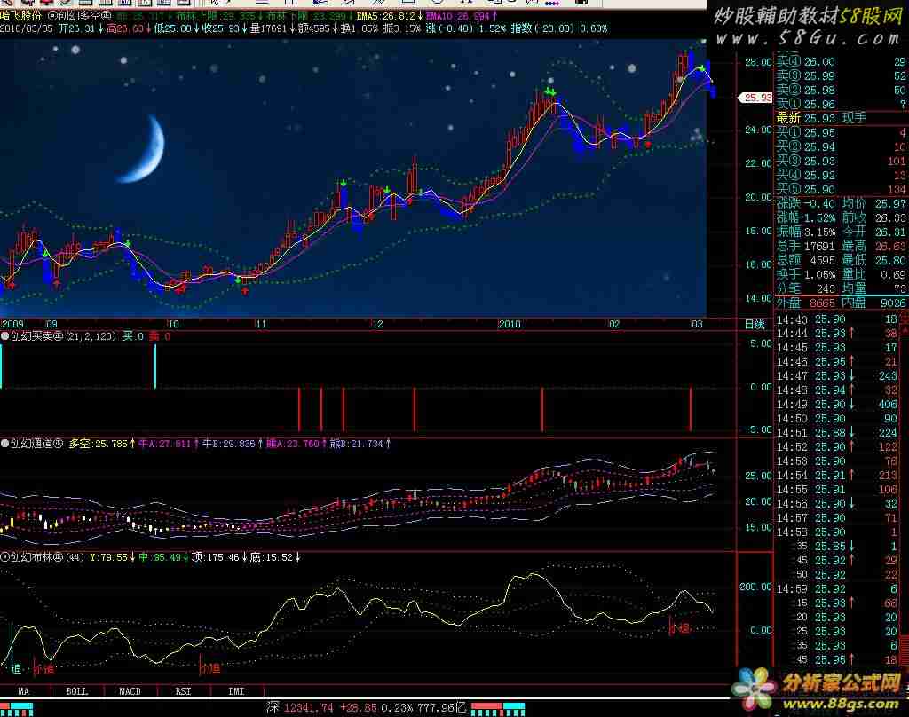This screenshot has height=717, width=909.
Task: Click the red-cyan bar indicator at bottom left
Action: (x=16, y=710)
